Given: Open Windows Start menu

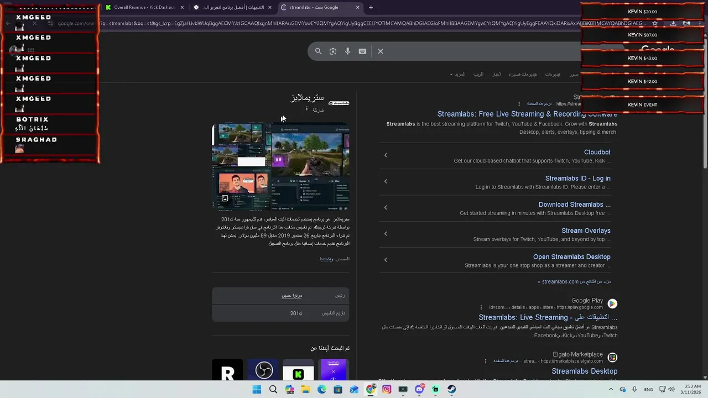Looking at the screenshot, I should [257, 389].
